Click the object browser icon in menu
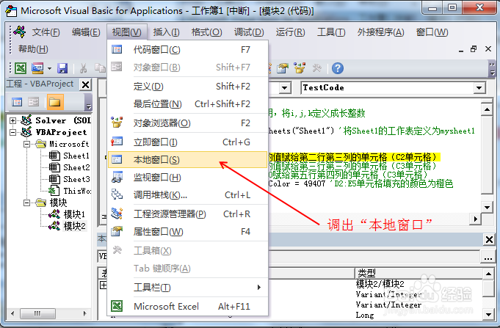This screenshot has height=328, width=500. click(117, 123)
